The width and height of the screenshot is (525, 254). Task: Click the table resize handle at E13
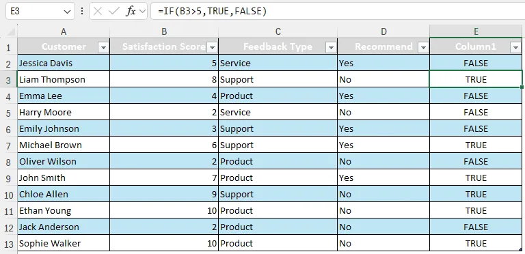point(521,249)
